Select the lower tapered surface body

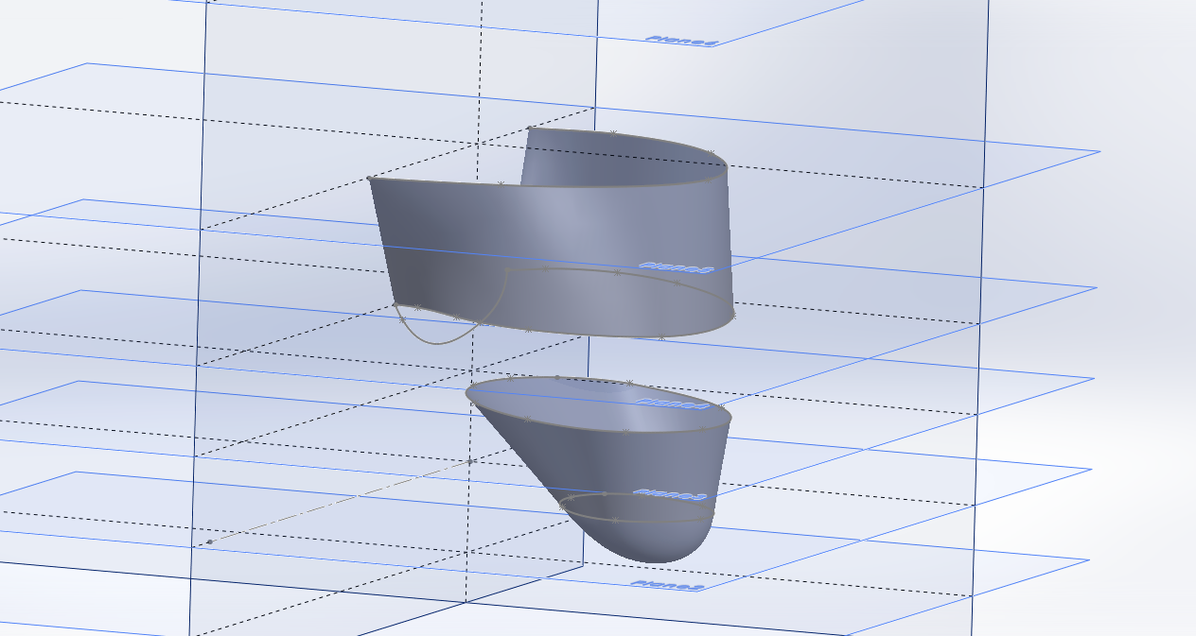[587, 454]
